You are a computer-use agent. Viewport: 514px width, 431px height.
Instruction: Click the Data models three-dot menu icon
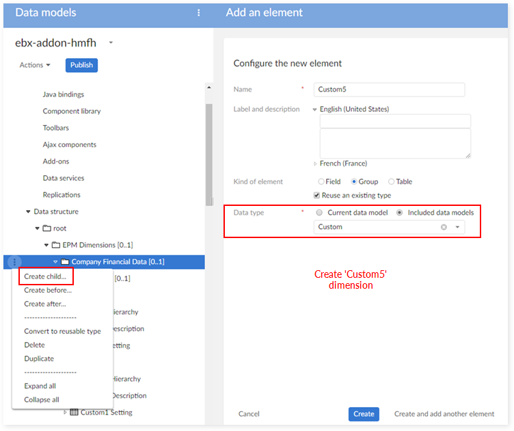click(x=199, y=12)
